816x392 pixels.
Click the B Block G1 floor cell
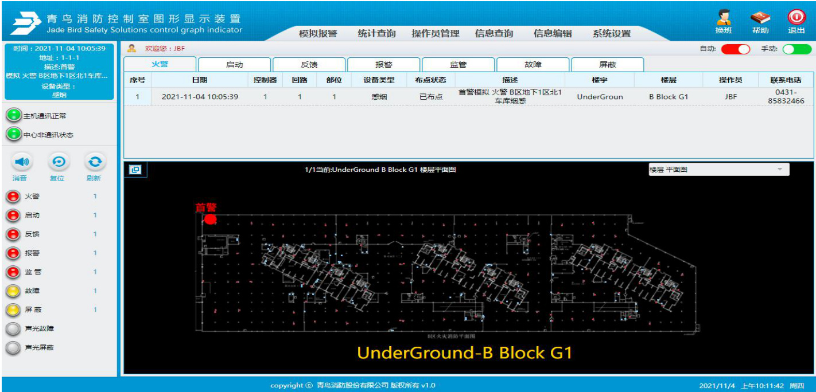point(669,96)
